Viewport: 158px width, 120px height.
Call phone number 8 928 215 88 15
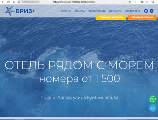coord(132,11)
